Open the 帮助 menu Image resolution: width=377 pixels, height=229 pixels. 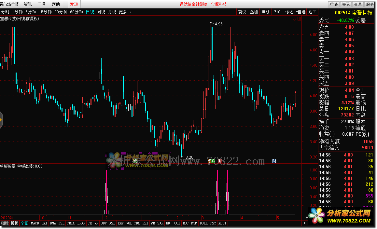[56, 4]
